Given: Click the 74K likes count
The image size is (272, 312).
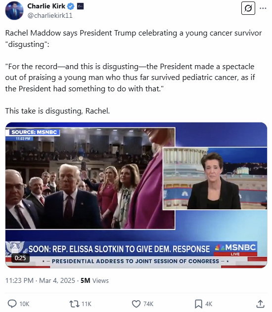Looking at the screenshot, I should pyautogui.click(x=148, y=304).
